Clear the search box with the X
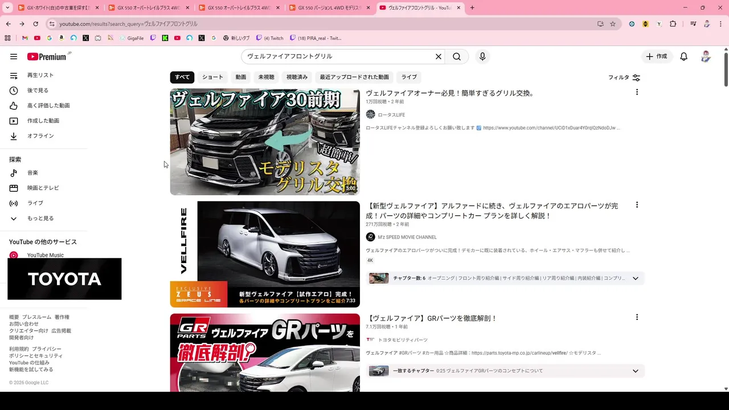 (439, 56)
